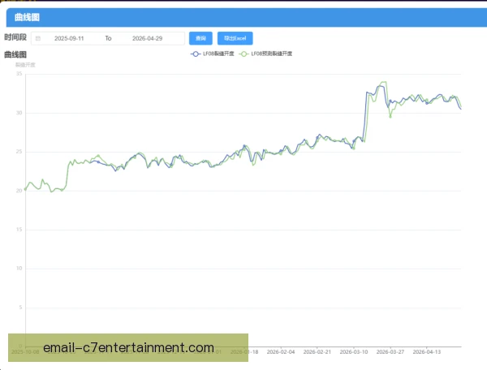
Task: Click the blue LF08裂缝开度 legend marker icon
Action: [x=196, y=54]
